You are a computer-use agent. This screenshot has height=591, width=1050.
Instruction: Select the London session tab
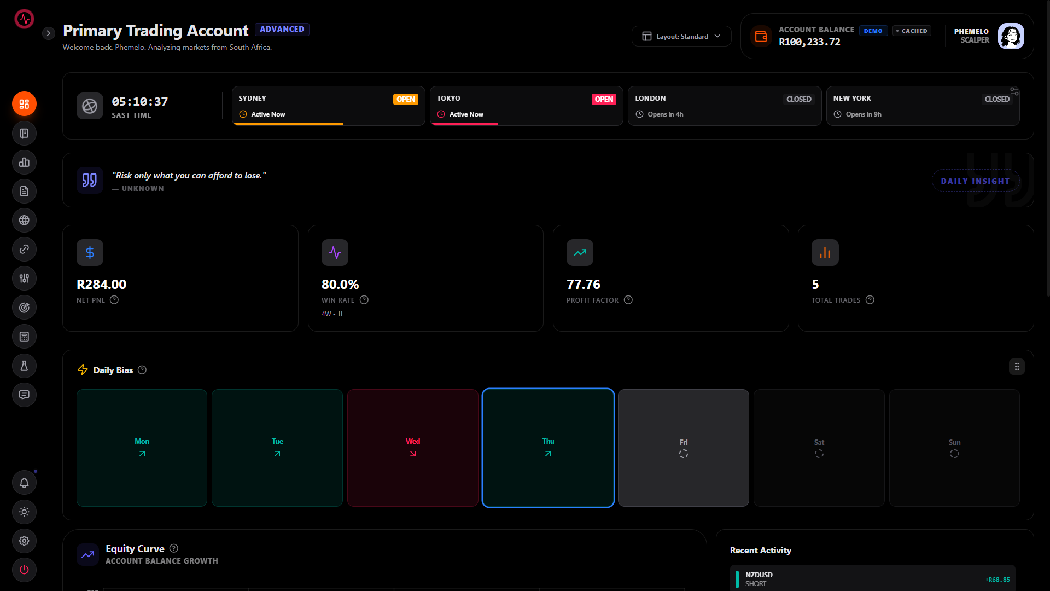pos(724,106)
